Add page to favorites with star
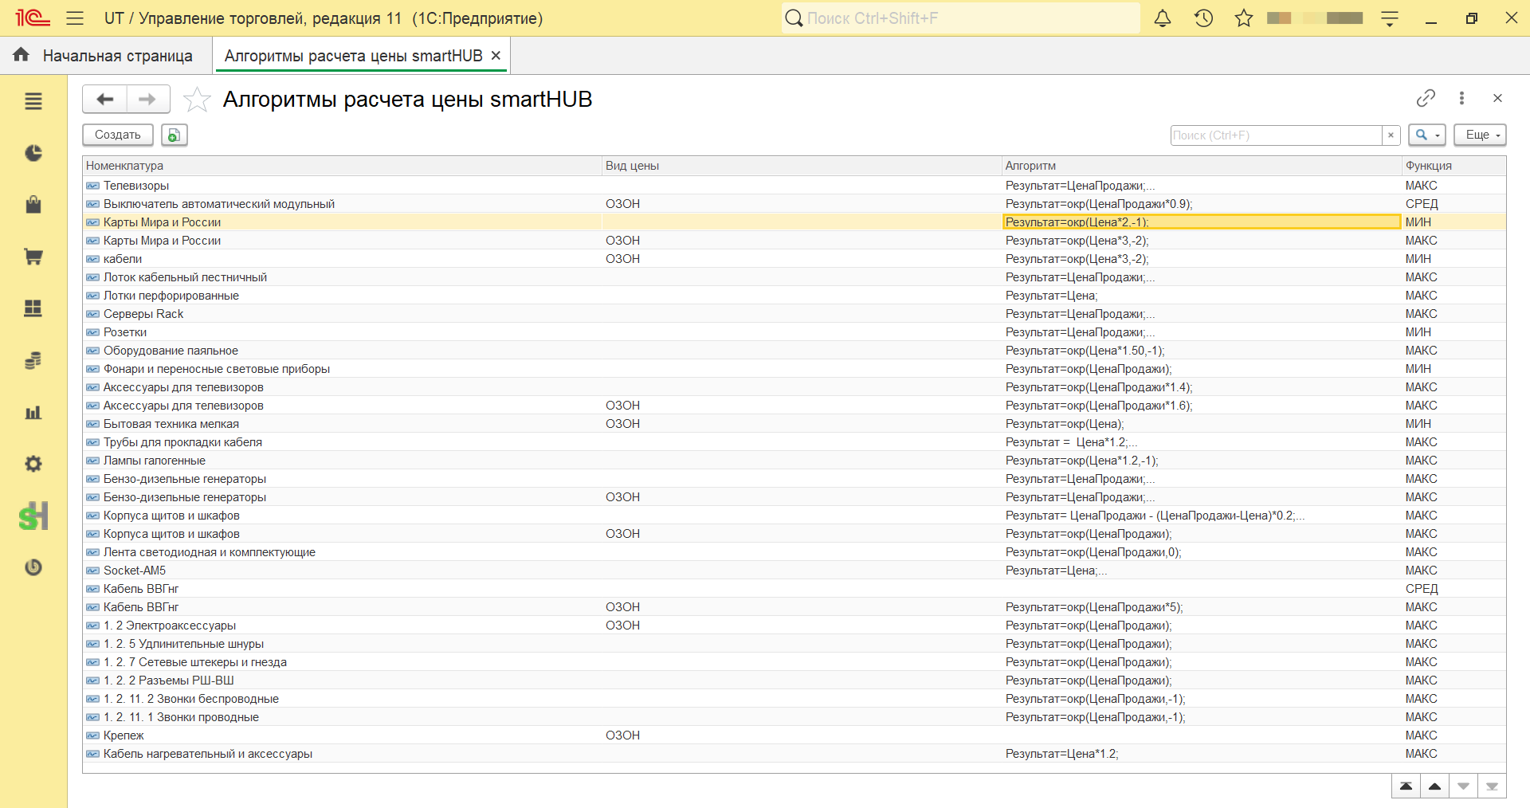The image size is (1530, 808). 196,100
